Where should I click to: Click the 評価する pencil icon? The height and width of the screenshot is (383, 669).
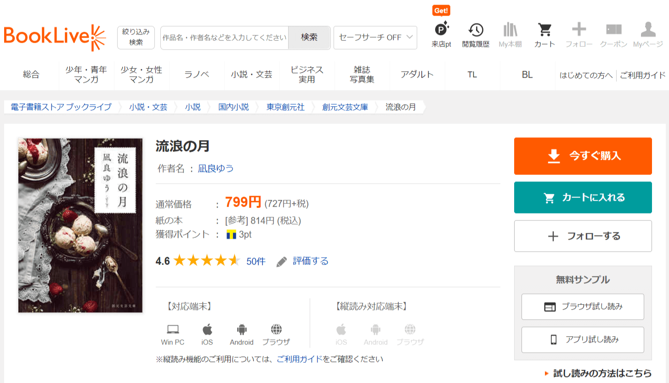(282, 262)
